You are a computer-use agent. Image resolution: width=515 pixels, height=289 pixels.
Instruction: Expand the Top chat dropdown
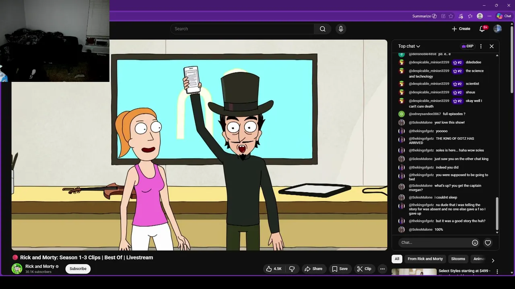(409, 46)
